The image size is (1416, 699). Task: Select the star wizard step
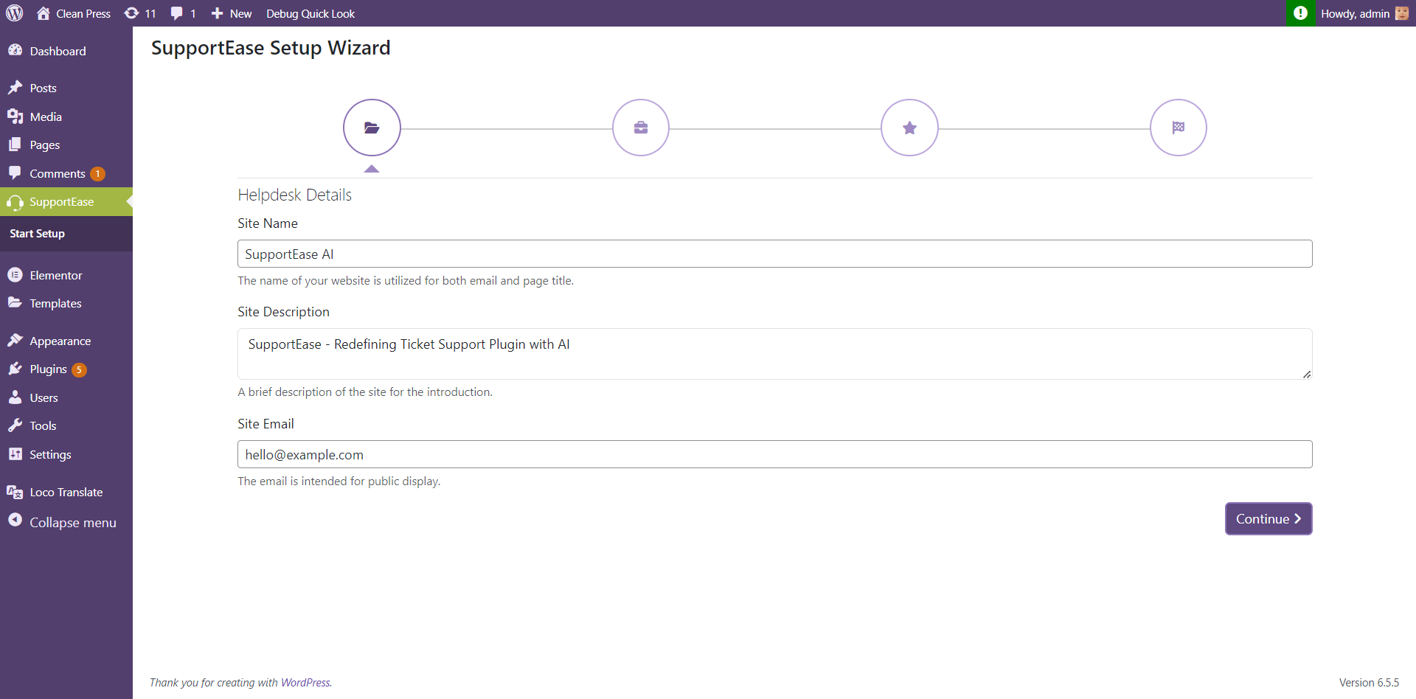click(910, 128)
